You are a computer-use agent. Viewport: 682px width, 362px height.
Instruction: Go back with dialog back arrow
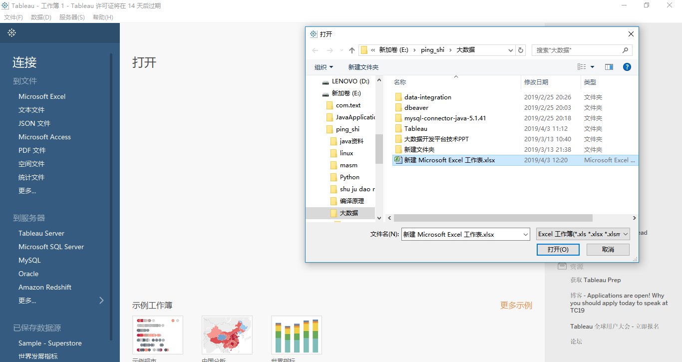point(315,50)
